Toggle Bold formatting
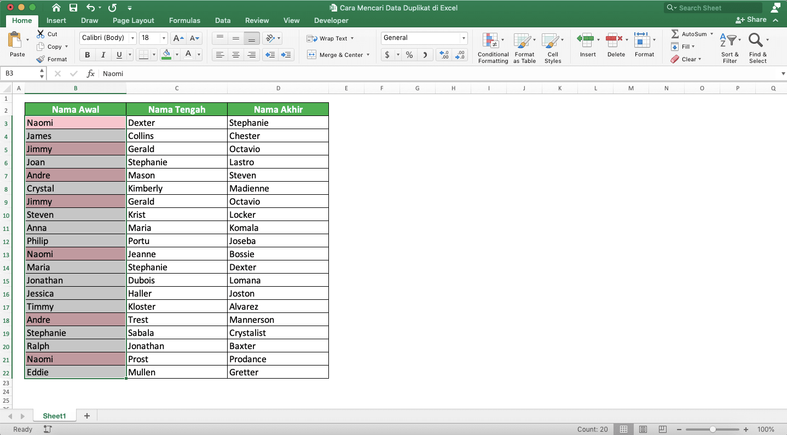 point(87,55)
